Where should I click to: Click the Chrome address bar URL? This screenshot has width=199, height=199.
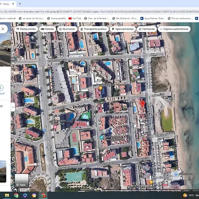pos(99,11)
